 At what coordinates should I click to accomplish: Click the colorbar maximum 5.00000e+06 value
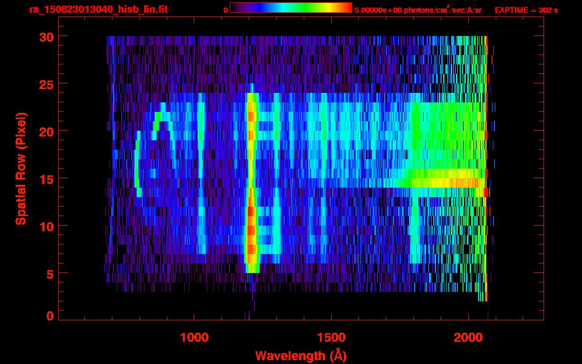(378, 10)
